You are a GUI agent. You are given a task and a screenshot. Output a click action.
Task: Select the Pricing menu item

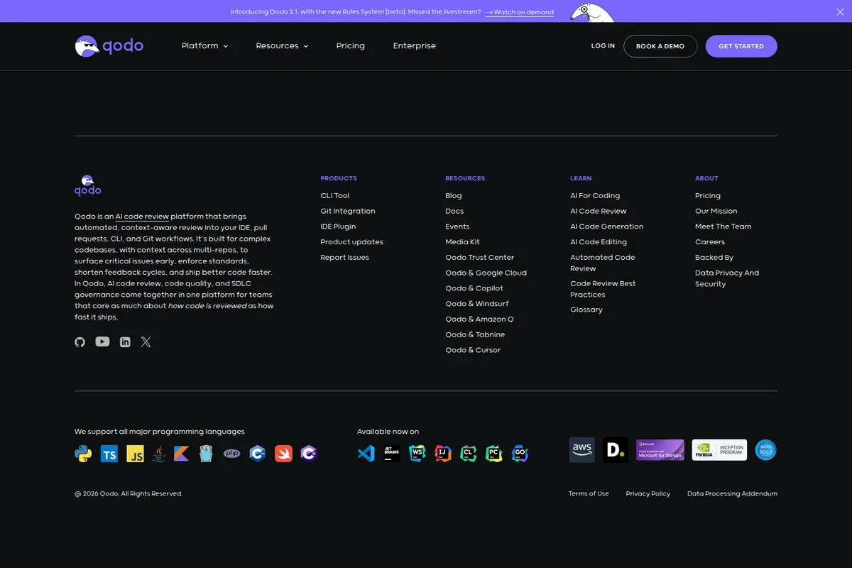[350, 45]
